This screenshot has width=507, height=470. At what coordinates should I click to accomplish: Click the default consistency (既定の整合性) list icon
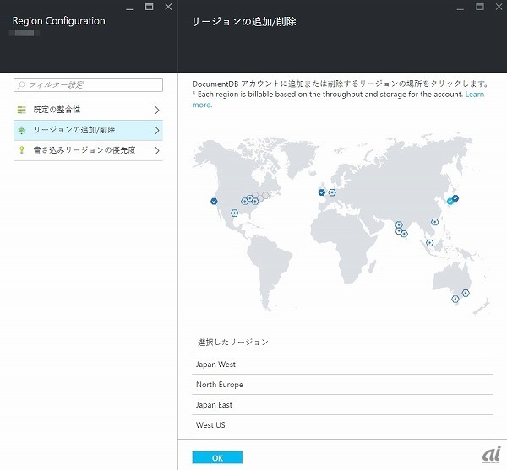(x=22, y=110)
